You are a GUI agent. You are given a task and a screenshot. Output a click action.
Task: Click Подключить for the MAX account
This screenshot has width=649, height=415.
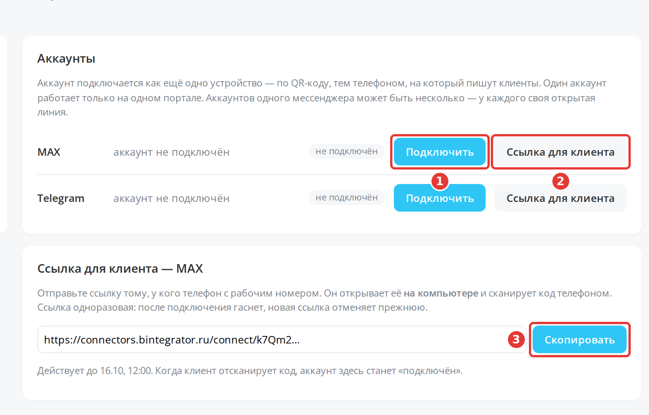440,152
